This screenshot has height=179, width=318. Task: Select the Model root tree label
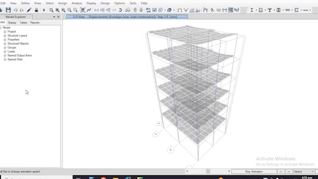click(7, 28)
